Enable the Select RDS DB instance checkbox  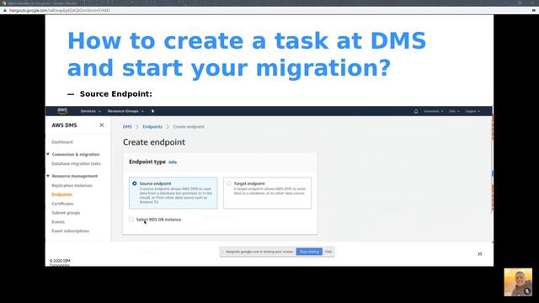(x=131, y=219)
